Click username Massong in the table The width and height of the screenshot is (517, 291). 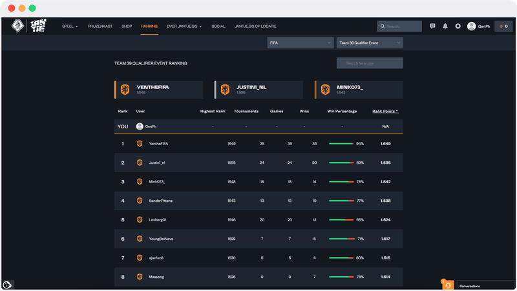click(156, 277)
